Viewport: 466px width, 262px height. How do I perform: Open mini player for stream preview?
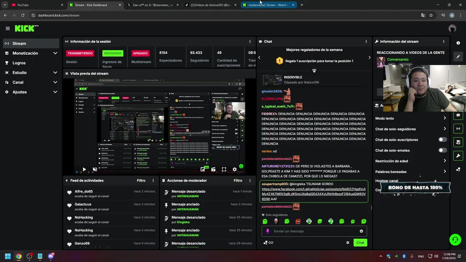point(203,169)
